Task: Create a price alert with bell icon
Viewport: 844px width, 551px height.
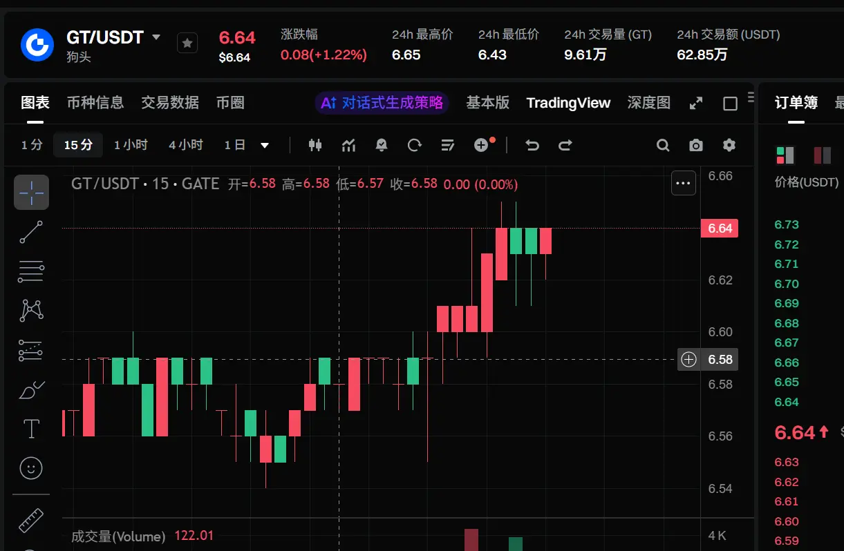Action: click(x=382, y=145)
